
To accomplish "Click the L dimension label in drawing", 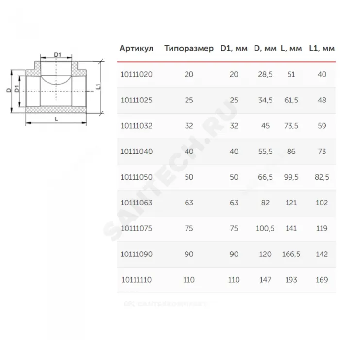I will click(x=56, y=119).
